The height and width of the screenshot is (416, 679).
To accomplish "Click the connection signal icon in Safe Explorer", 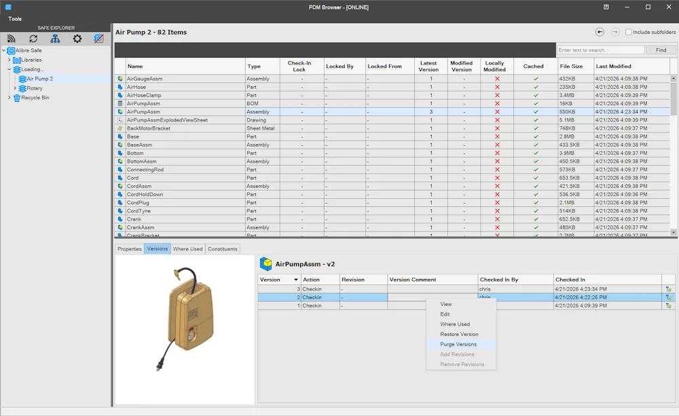I will pos(12,39).
